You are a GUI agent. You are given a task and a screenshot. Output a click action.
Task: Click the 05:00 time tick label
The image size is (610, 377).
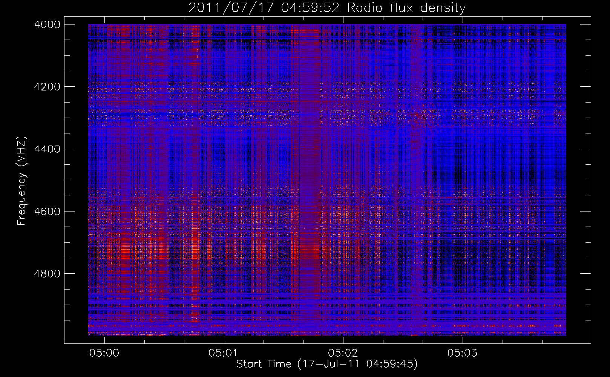tap(104, 353)
